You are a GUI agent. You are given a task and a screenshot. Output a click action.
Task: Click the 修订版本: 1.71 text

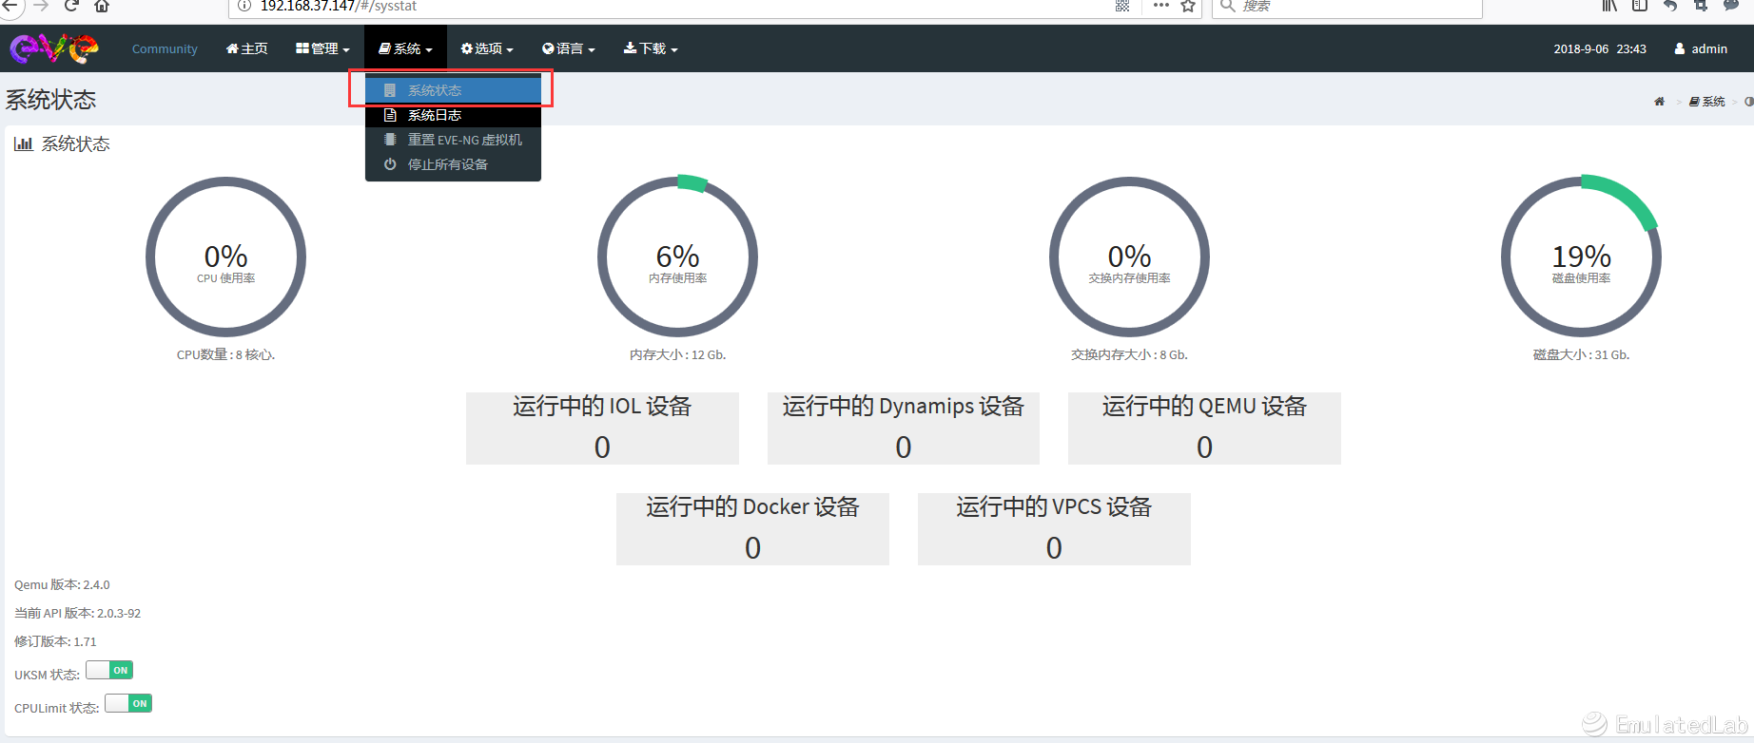click(55, 642)
